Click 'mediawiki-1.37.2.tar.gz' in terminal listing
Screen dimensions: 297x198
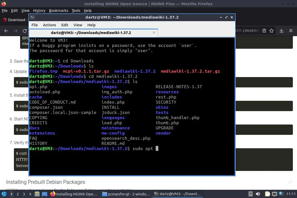click(190, 71)
